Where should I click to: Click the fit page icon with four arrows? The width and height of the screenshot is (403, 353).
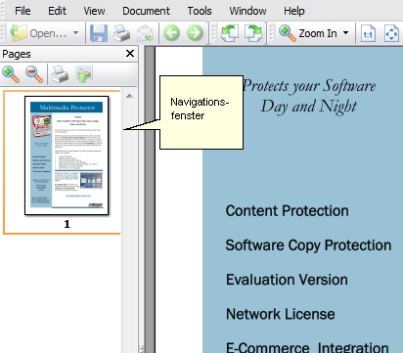coord(391,33)
